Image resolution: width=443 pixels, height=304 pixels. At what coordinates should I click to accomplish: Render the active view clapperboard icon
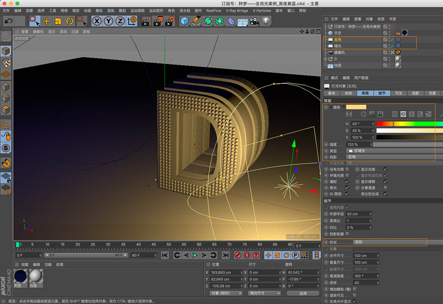click(x=146, y=21)
